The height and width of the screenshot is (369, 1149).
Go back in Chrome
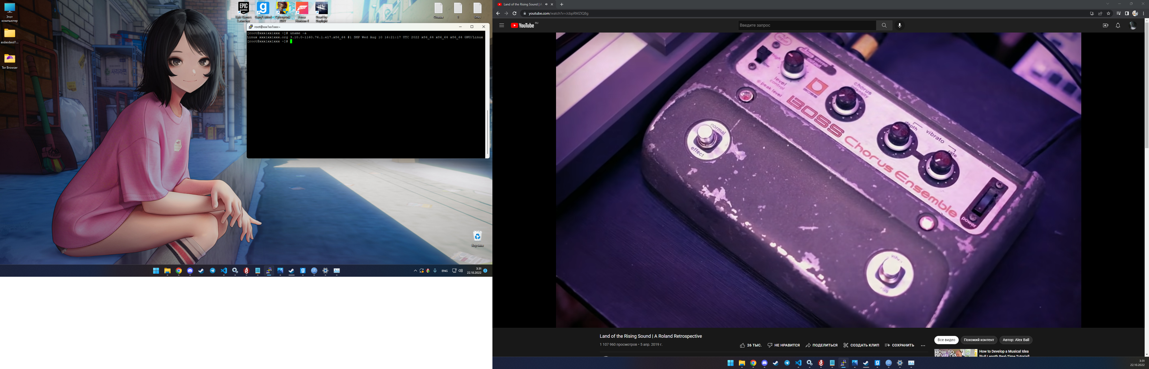498,13
